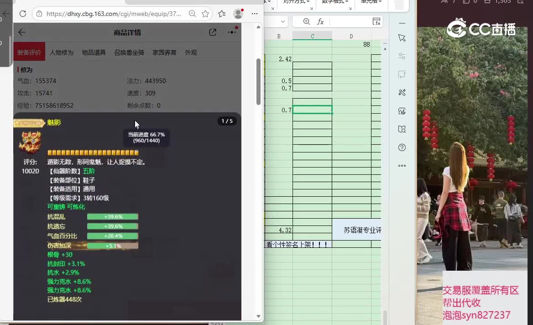The image size is (533, 325).
Task: Select the 装备评价 tab
Action: (x=29, y=52)
